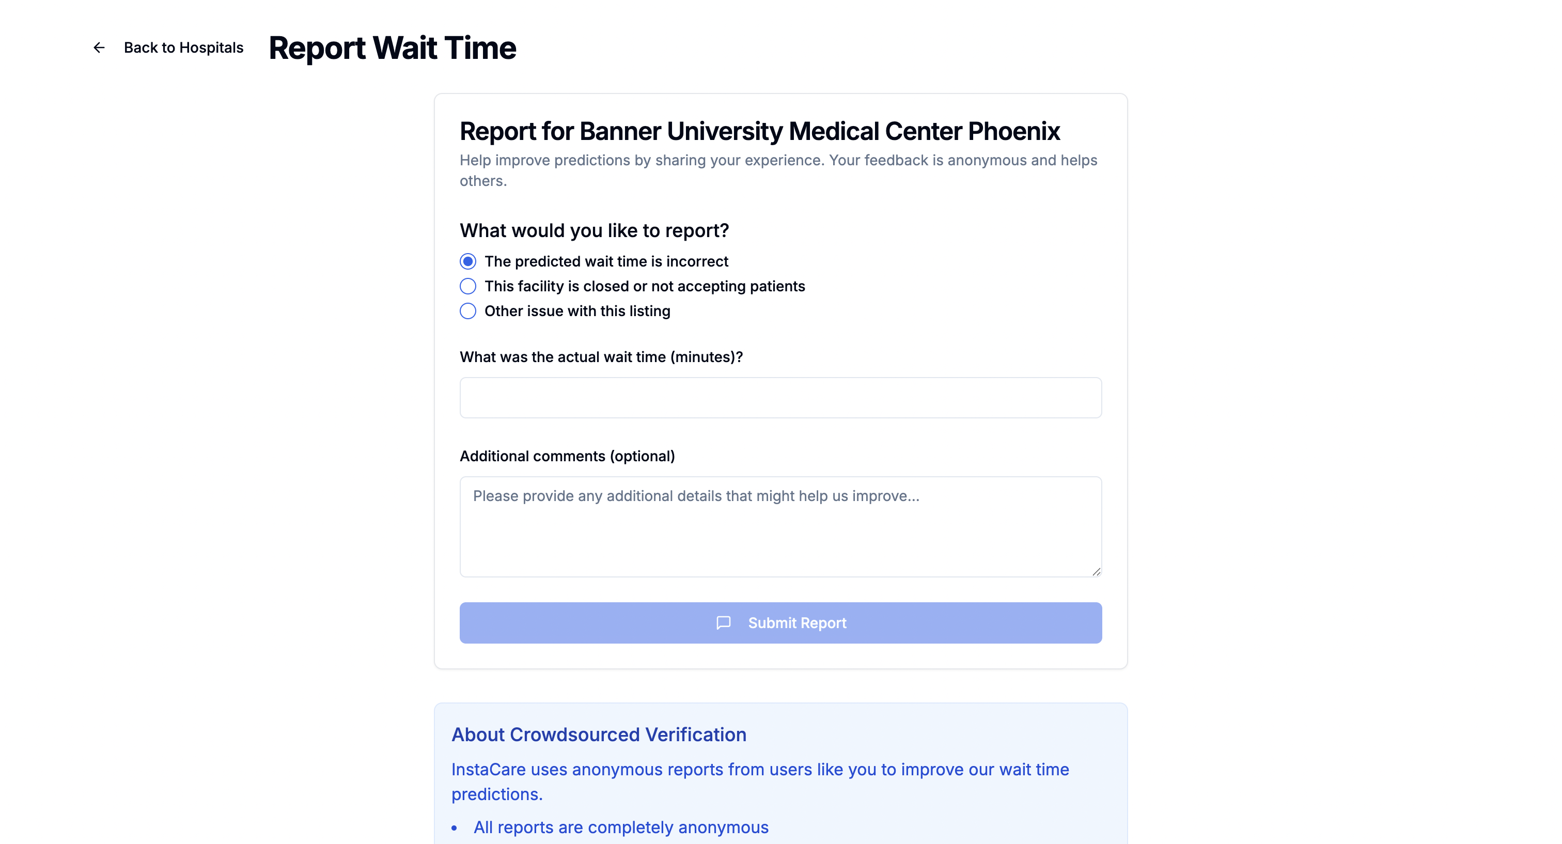Grab the comments box resize handle

[1096, 571]
